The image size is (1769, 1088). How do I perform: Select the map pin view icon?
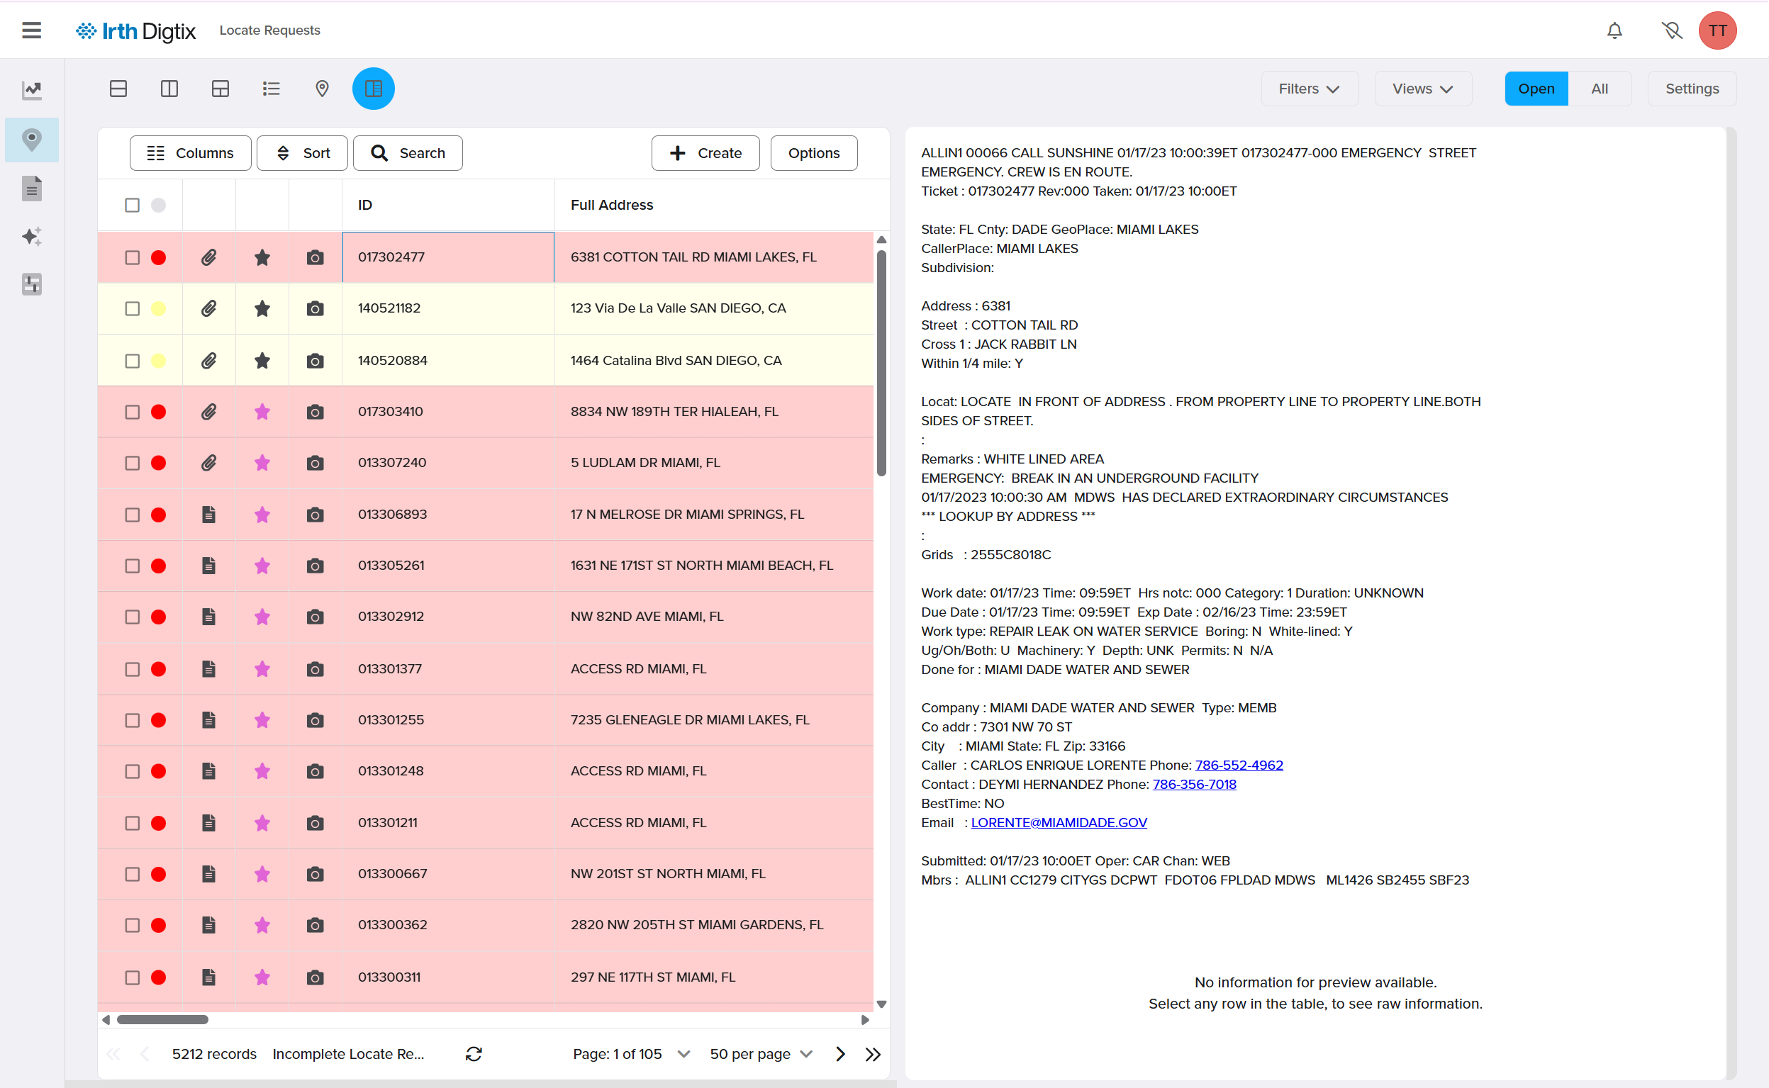(x=322, y=89)
